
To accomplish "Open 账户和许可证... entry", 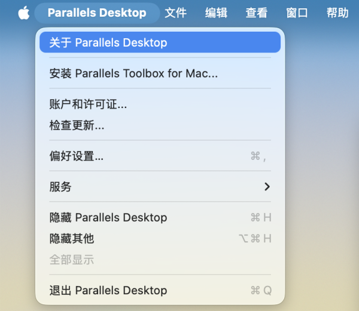I will (88, 104).
